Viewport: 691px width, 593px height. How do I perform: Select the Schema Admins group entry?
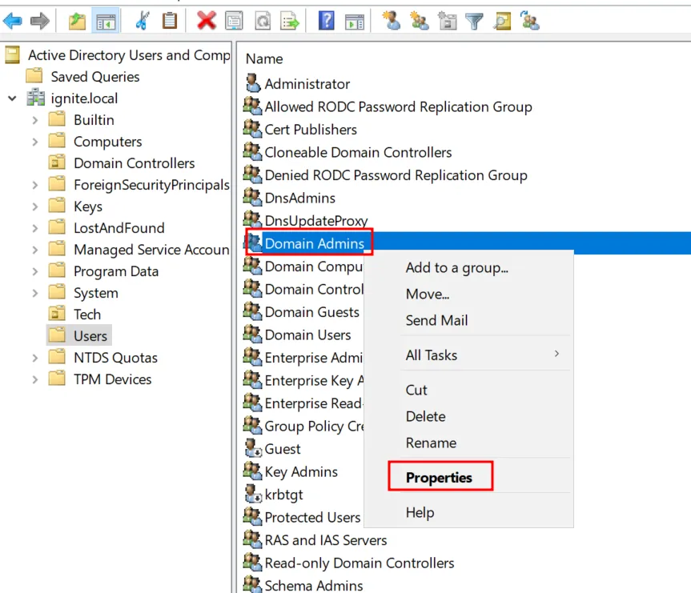[x=313, y=586]
